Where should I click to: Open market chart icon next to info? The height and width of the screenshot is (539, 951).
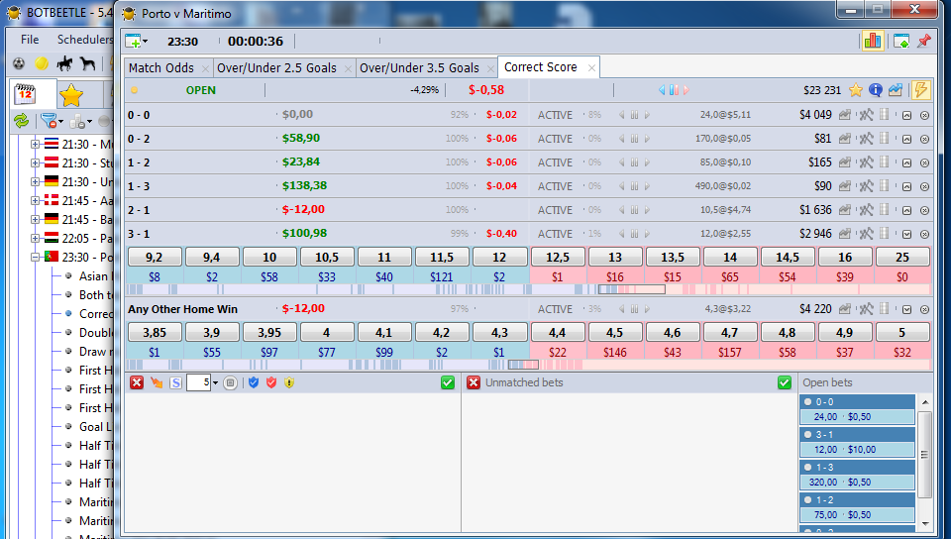pos(896,90)
